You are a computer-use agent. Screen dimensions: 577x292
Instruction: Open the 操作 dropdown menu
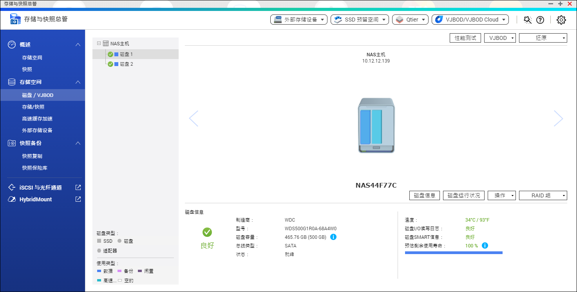click(x=501, y=195)
